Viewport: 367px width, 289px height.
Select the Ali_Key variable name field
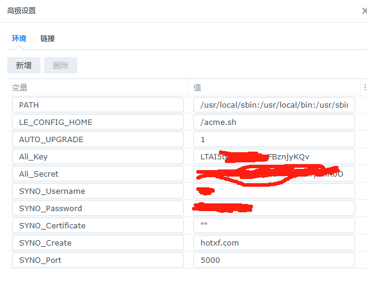pos(98,157)
